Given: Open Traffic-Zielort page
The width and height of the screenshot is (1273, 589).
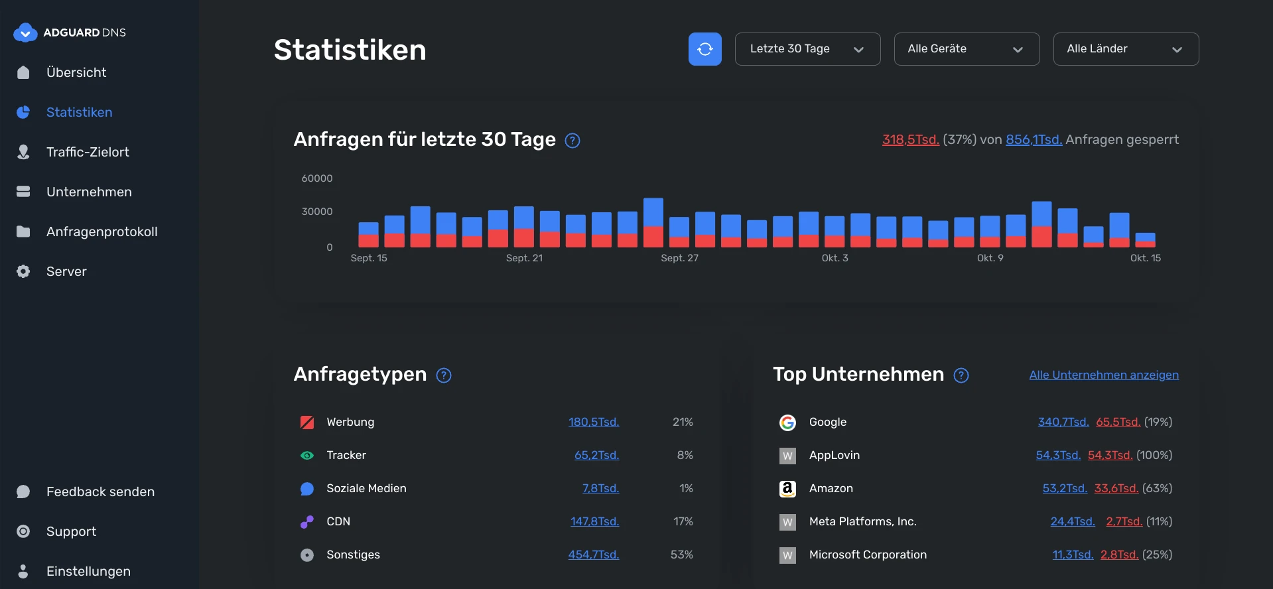Looking at the screenshot, I should pos(88,152).
